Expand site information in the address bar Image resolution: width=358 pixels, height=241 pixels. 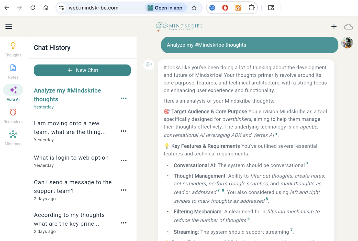(x=61, y=8)
